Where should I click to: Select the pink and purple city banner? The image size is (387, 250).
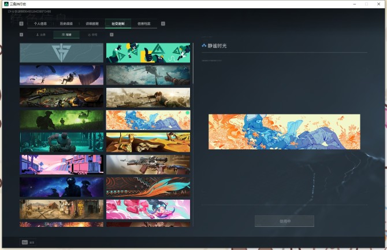(x=61, y=165)
